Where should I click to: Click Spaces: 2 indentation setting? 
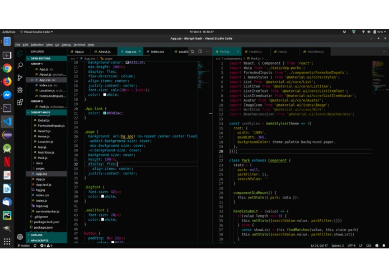click(338, 246)
